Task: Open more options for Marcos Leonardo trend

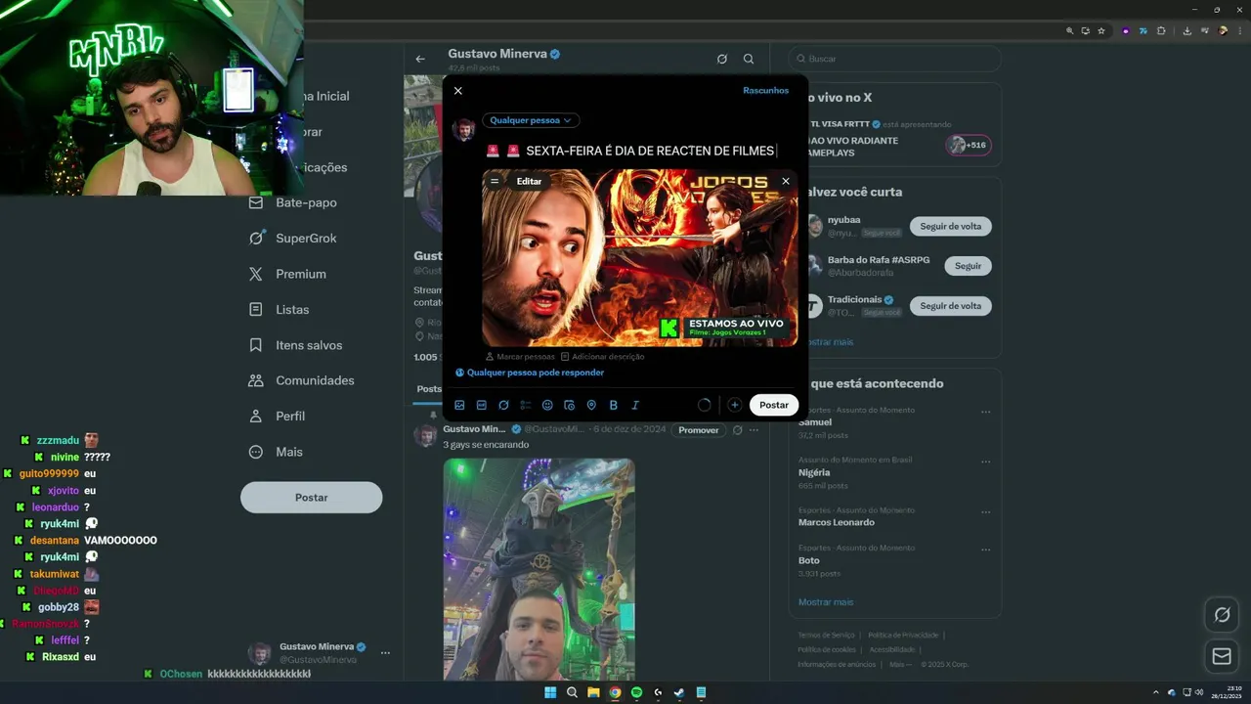Action: (985, 511)
